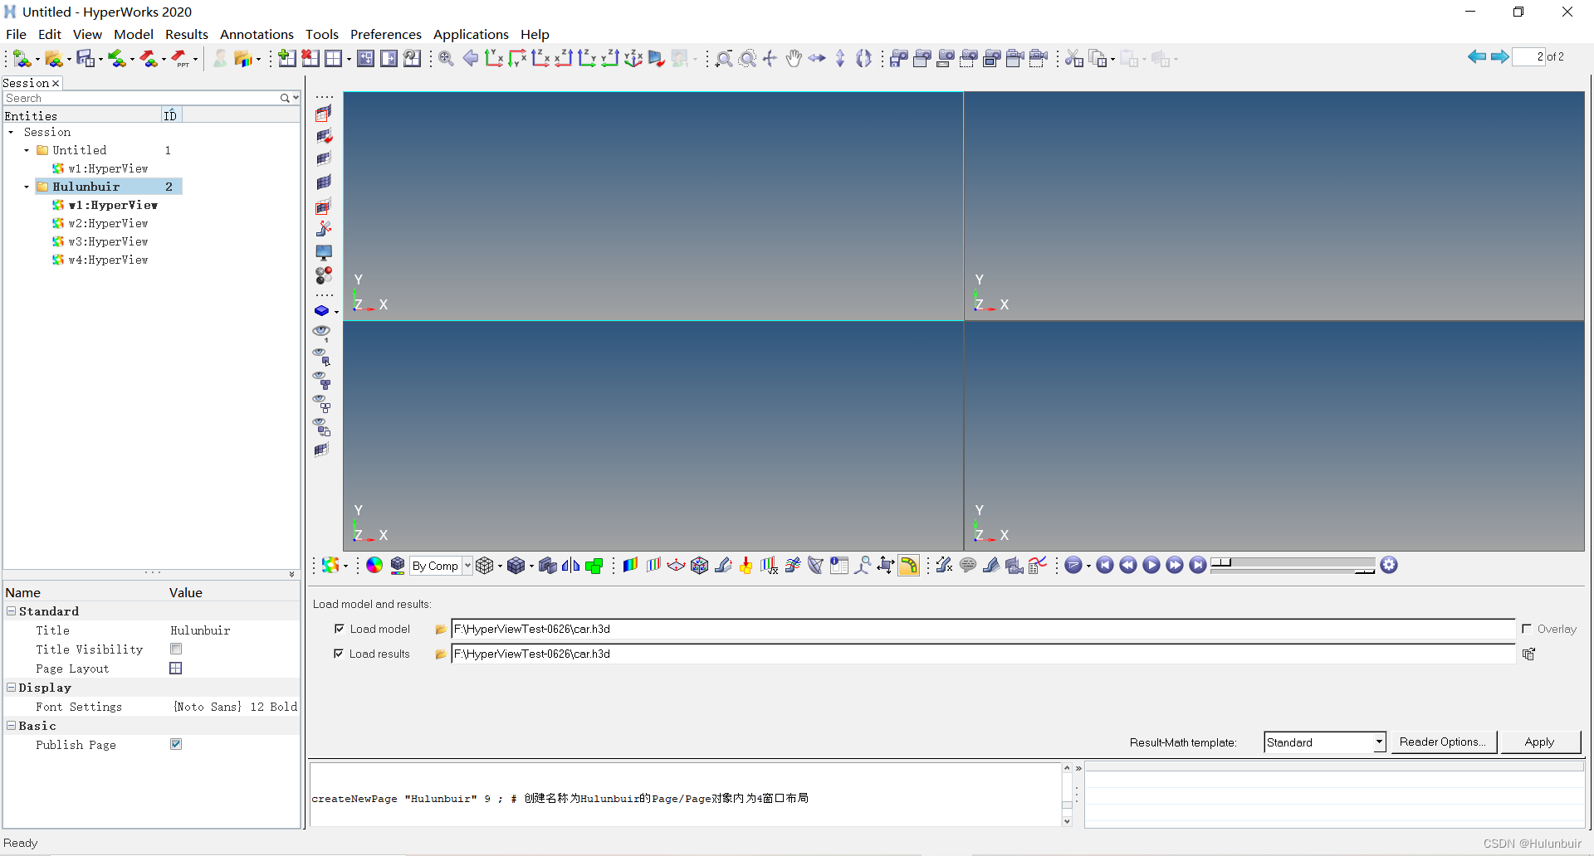This screenshot has height=856, width=1594.
Task: Open the Results menu
Action: (187, 34)
